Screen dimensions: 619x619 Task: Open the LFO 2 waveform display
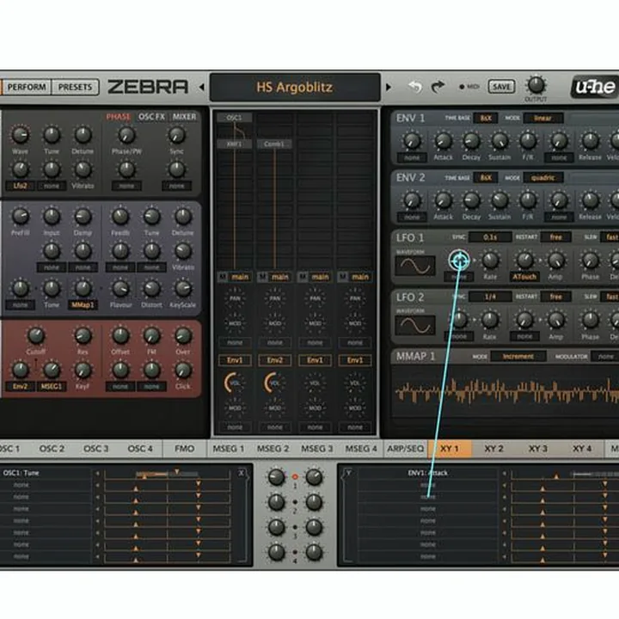coord(415,325)
